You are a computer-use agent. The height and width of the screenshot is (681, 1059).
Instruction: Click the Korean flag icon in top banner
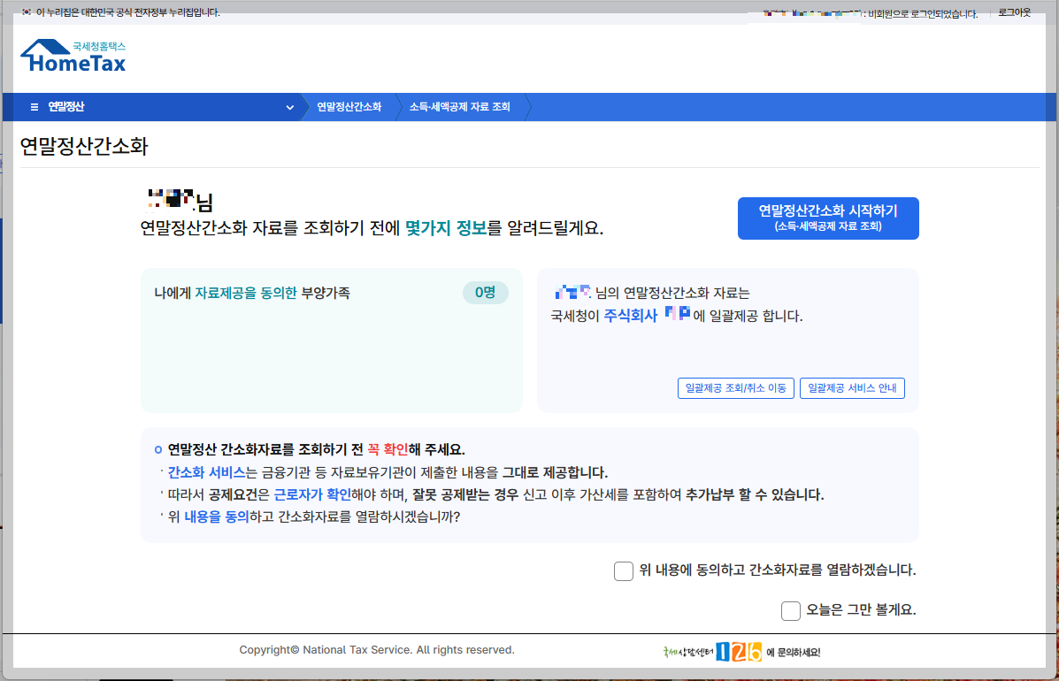[x=27, y=12]
